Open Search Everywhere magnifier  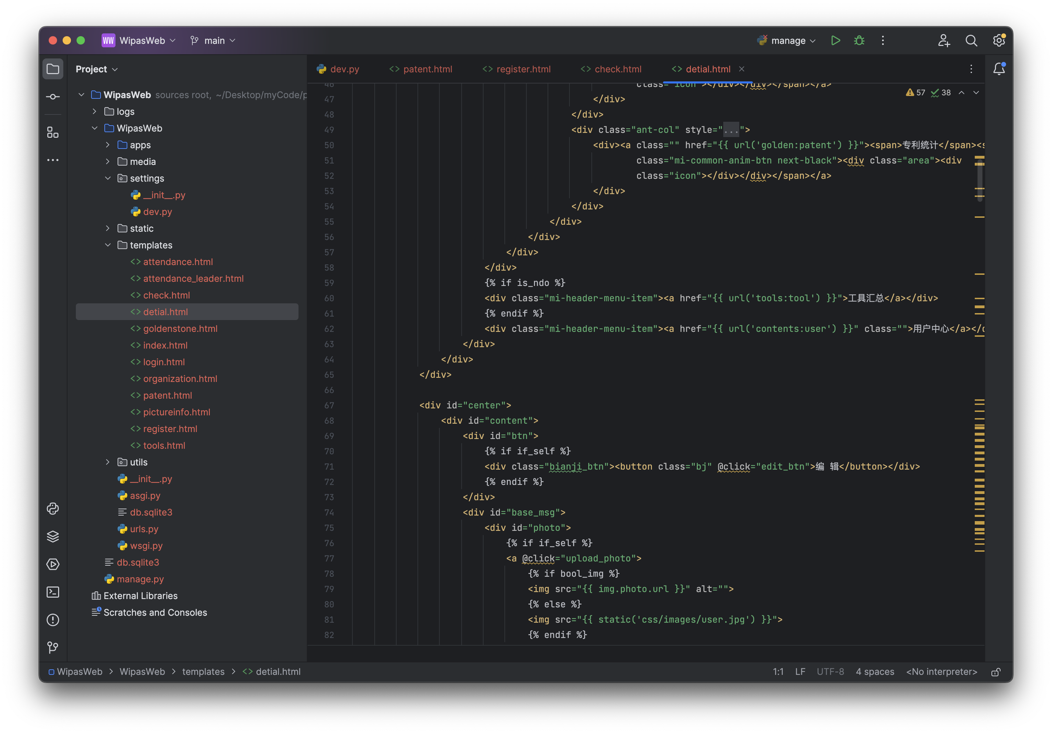[x=971, y=40]
